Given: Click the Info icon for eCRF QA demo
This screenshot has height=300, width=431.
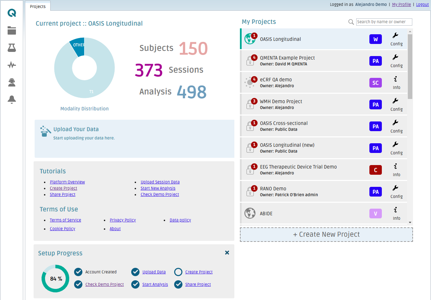Looking at the screenshot, I should [396, 80].
